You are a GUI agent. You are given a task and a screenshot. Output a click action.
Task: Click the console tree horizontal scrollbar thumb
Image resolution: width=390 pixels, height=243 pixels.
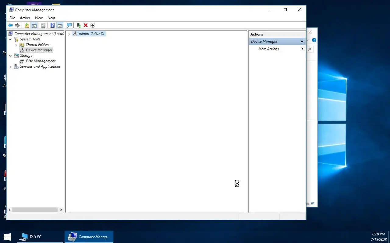coord(35,210)
